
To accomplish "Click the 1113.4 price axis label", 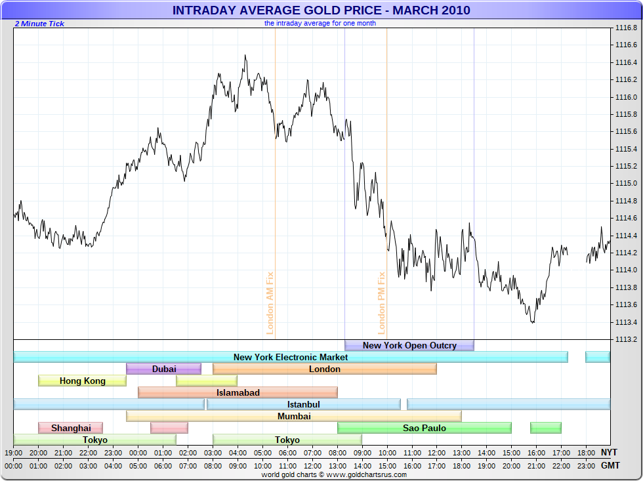I will point(626,322).
